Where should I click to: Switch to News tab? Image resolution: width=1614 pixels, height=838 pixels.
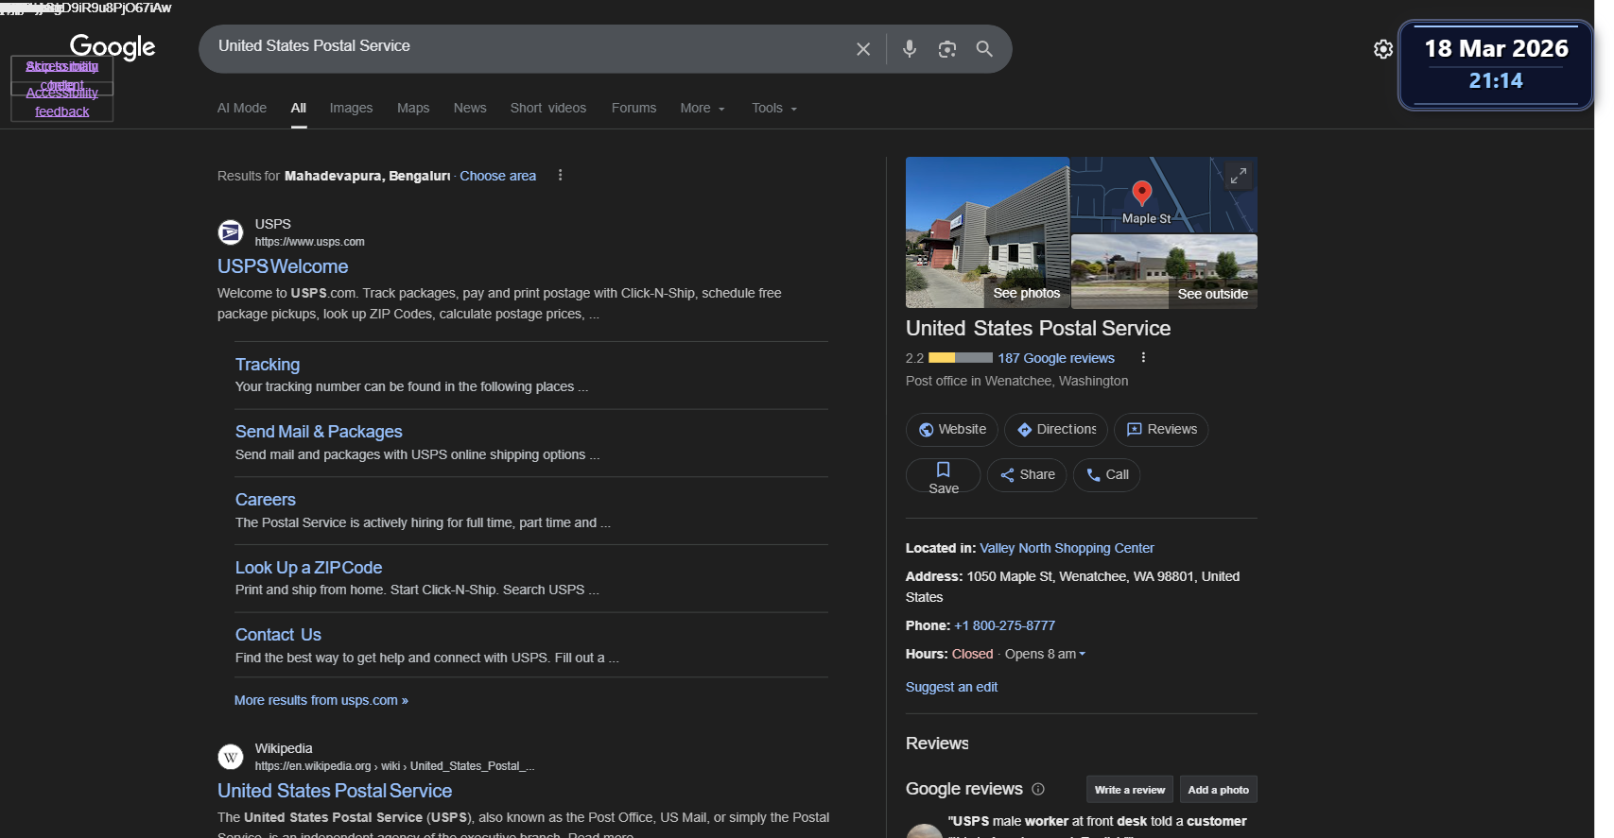[x=470, y=108]
